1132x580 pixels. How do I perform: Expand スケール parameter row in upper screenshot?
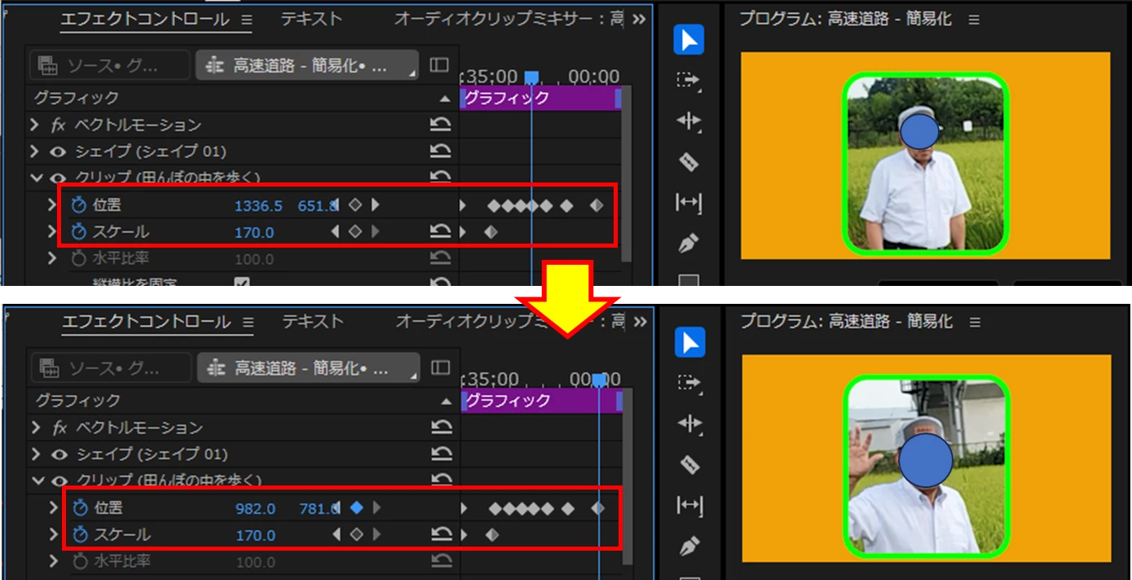point(53,232)
